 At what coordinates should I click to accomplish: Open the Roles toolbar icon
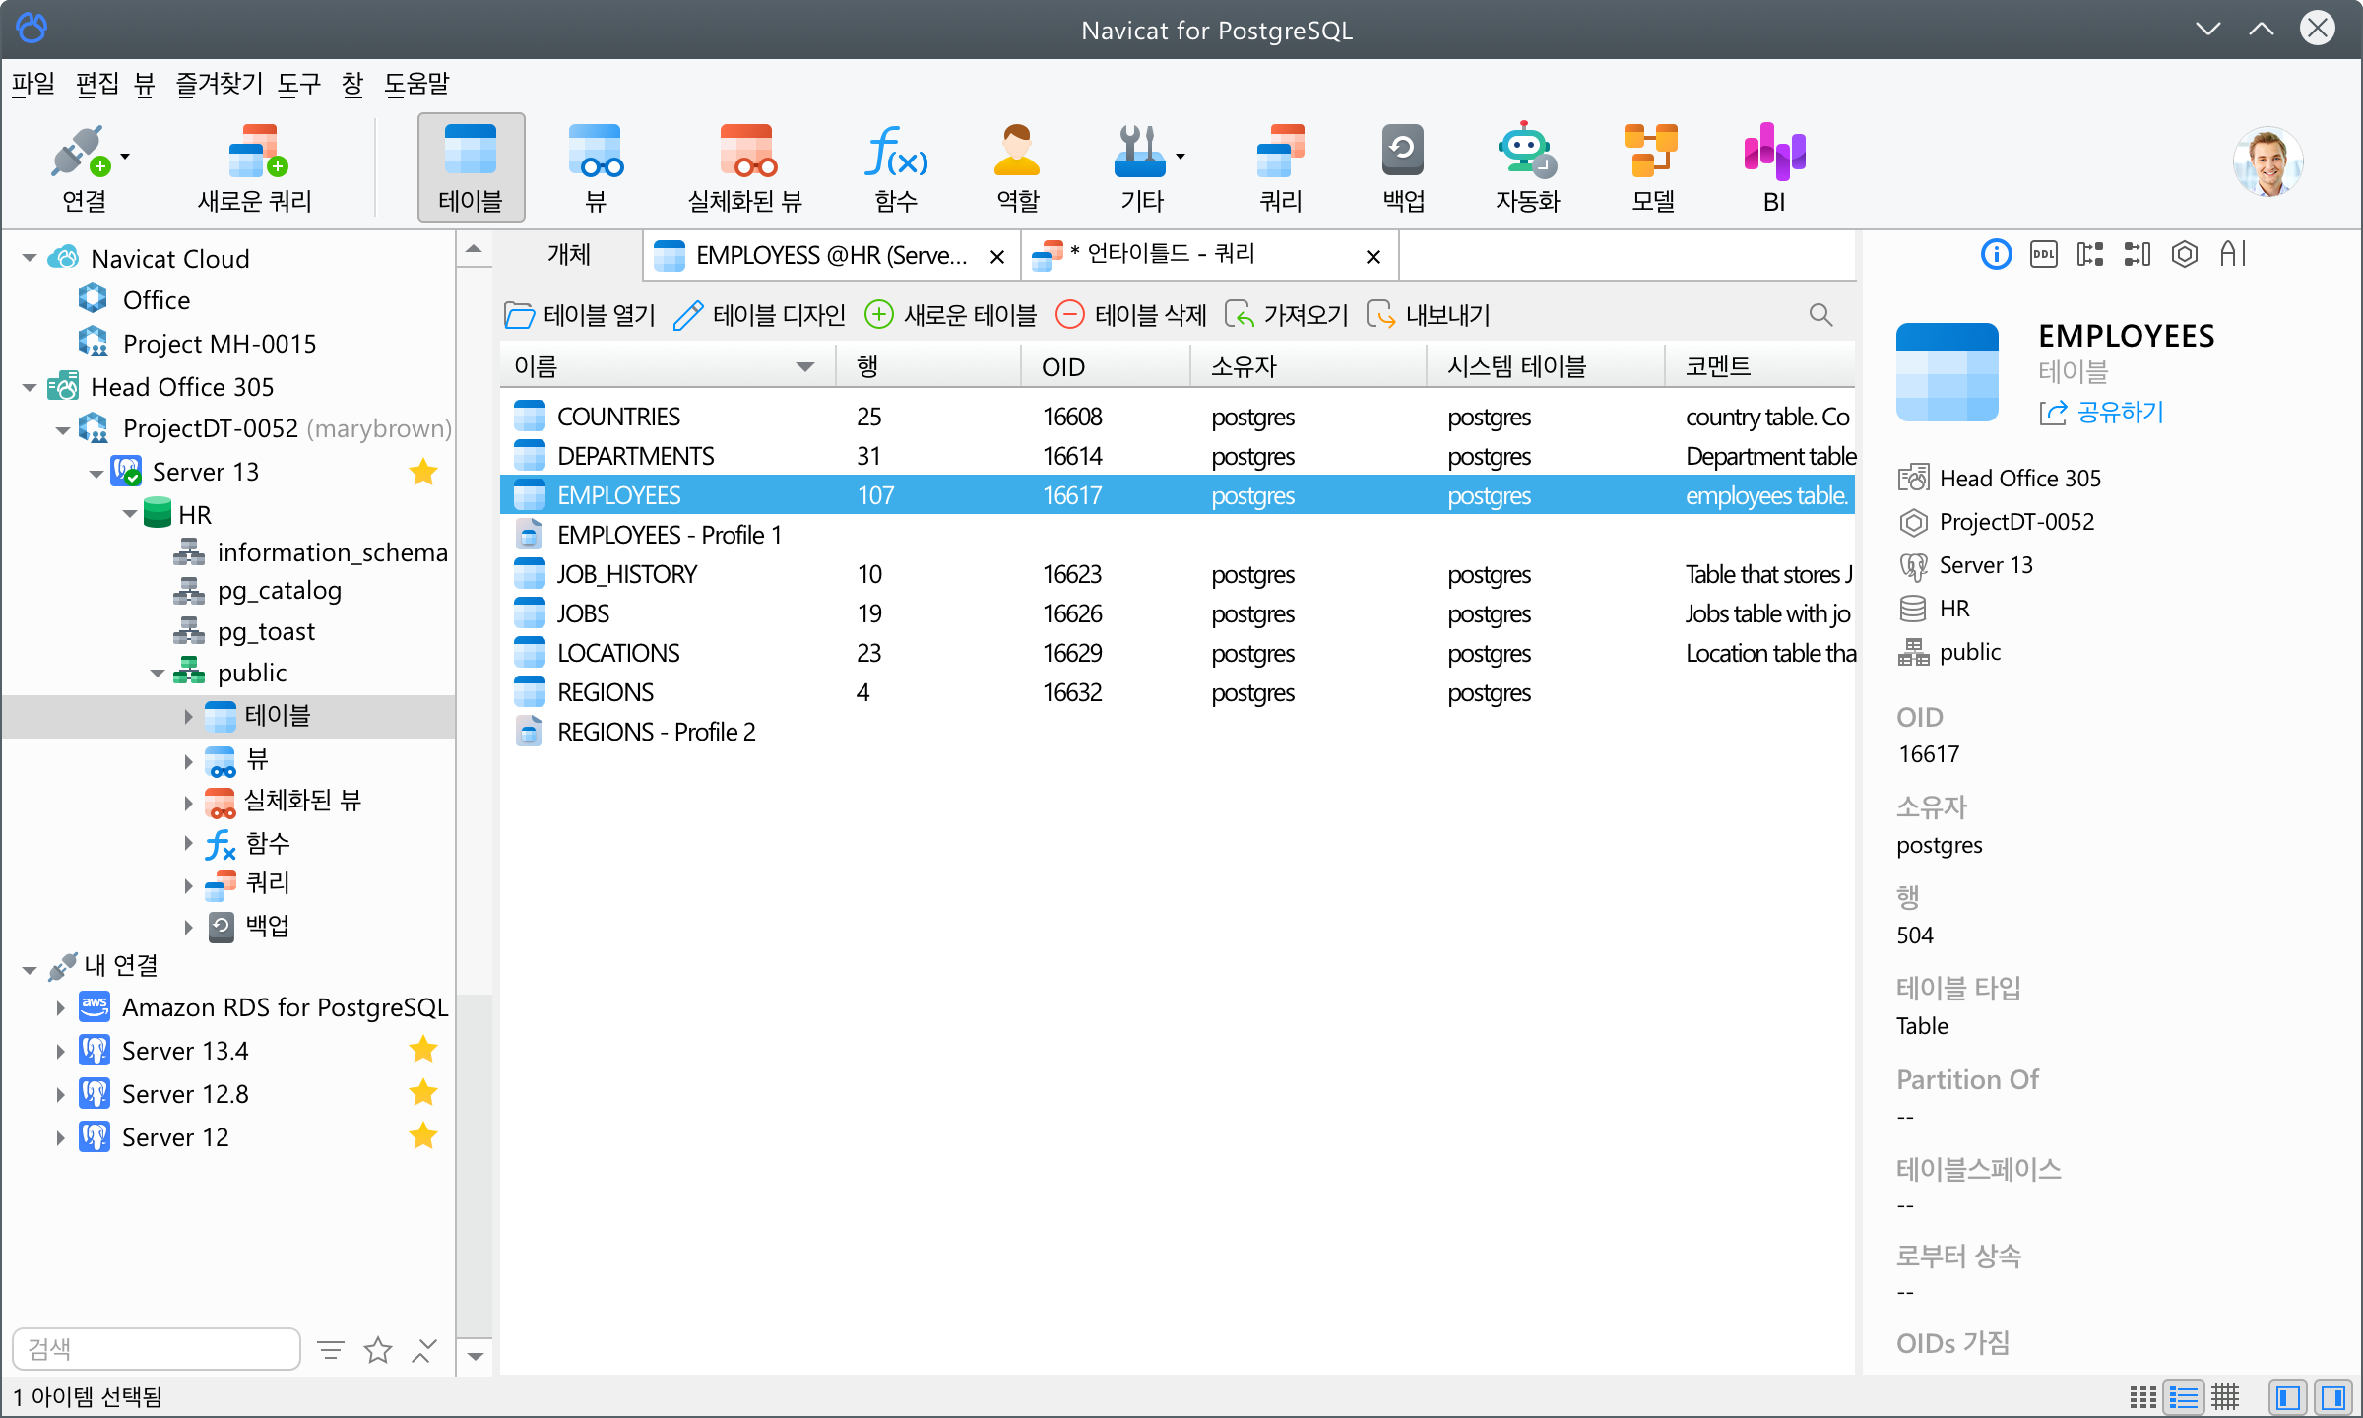1017,167
